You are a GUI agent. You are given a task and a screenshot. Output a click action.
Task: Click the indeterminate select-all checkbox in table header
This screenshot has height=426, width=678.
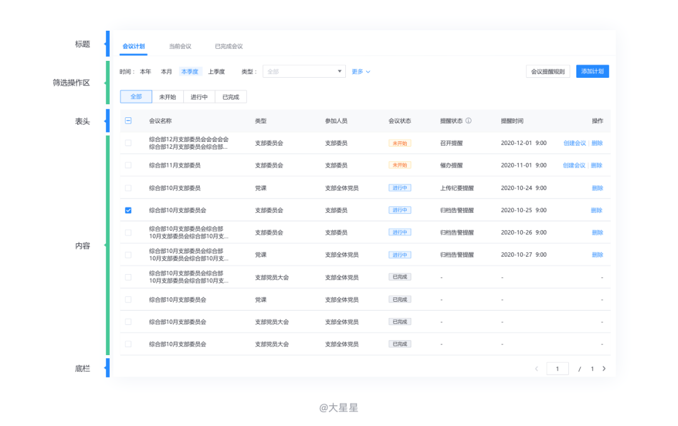129,120
